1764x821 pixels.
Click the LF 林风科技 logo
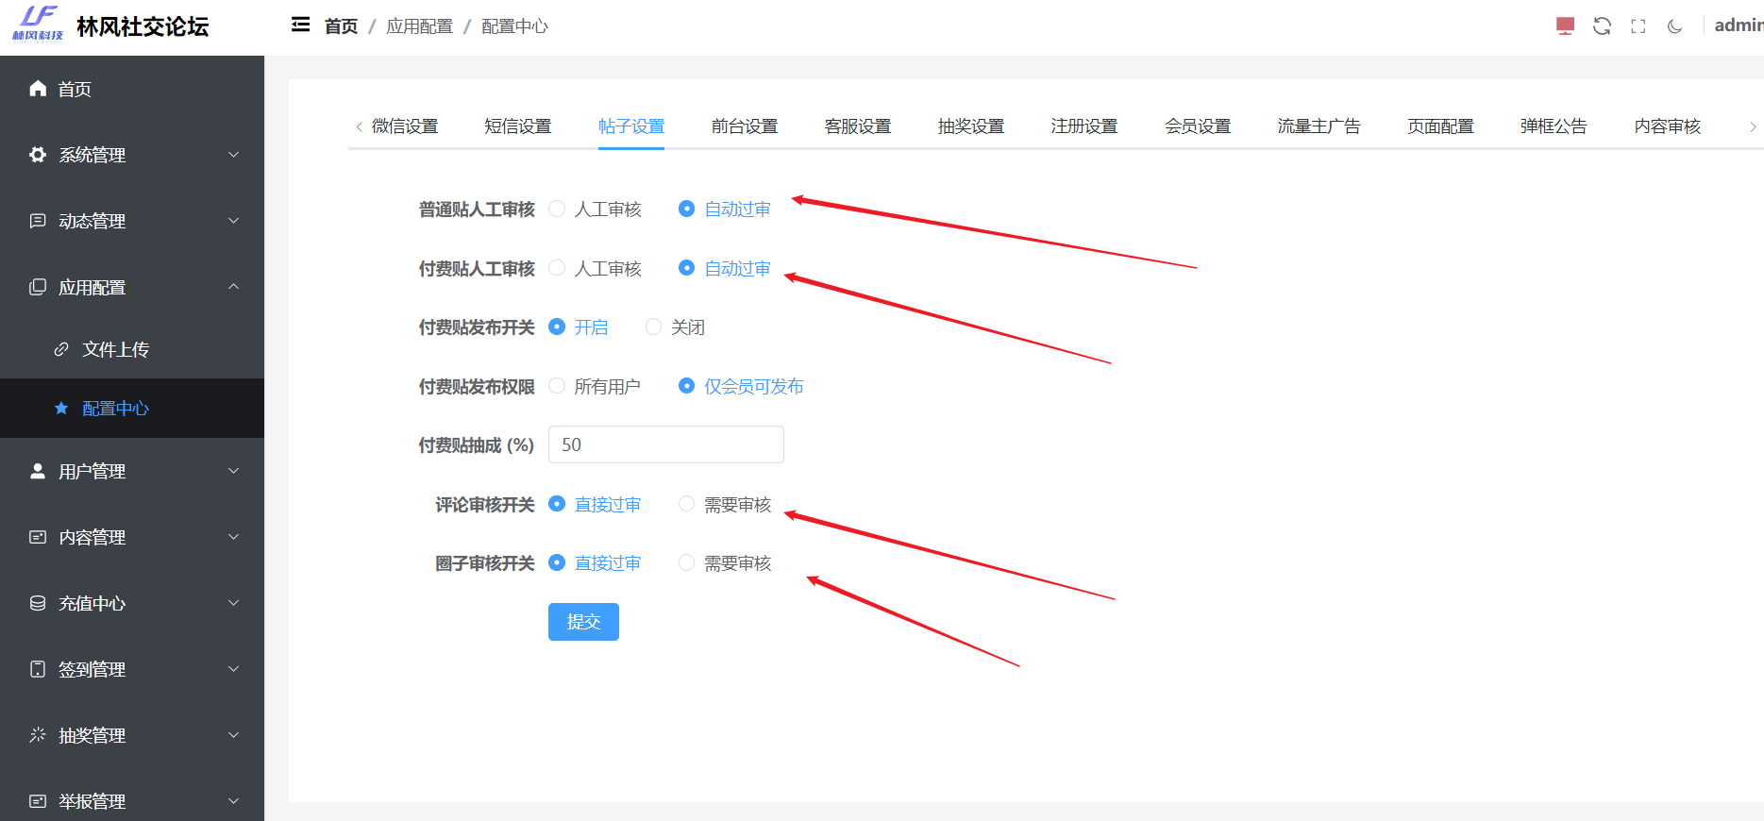[x=38, y=24]
